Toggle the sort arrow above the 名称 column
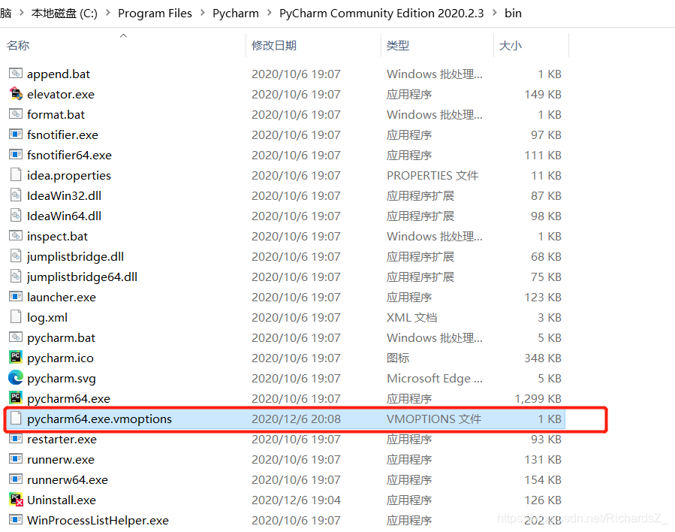 pyautogui.click(x=124, y=36)
